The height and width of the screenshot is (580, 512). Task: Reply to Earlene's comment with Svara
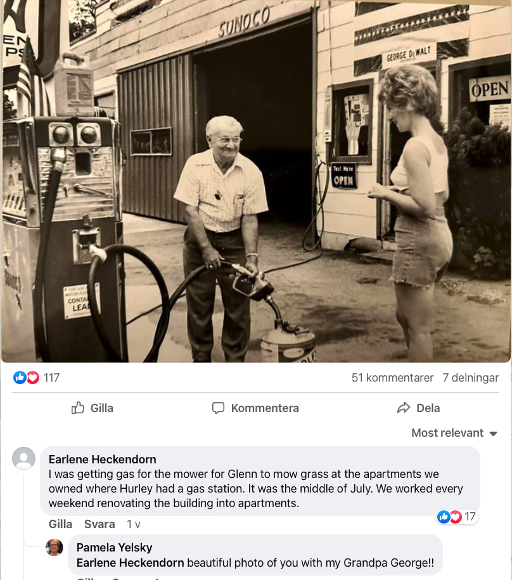(x=99, y=524)
